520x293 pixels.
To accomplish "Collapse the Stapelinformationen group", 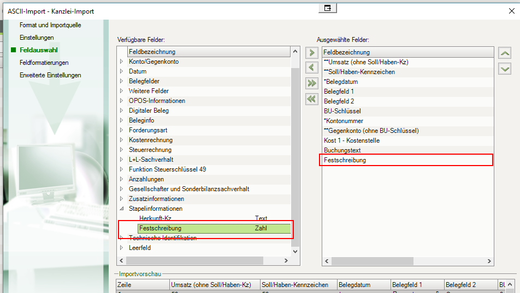I will pos(122,209).
